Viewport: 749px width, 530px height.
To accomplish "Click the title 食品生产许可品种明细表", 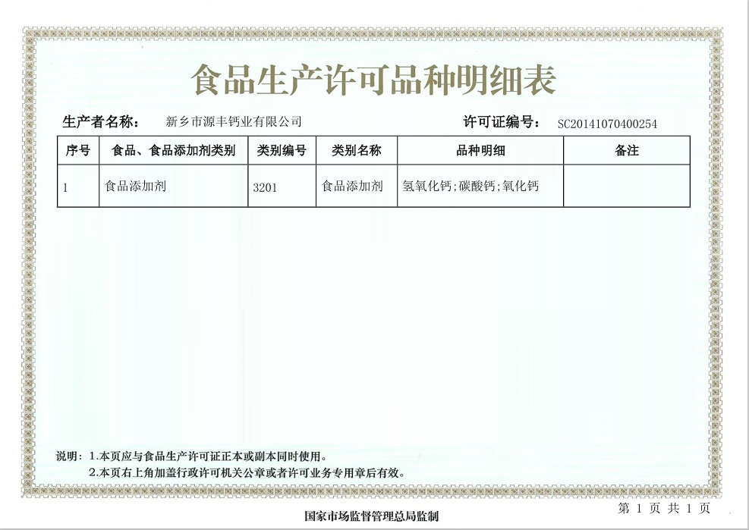I will point(373,80).
